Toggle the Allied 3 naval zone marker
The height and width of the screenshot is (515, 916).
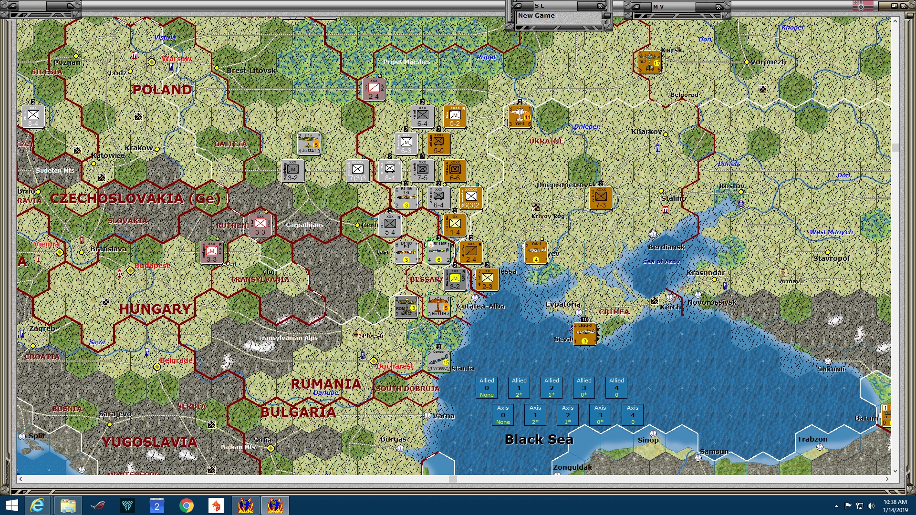pos(584,387)
